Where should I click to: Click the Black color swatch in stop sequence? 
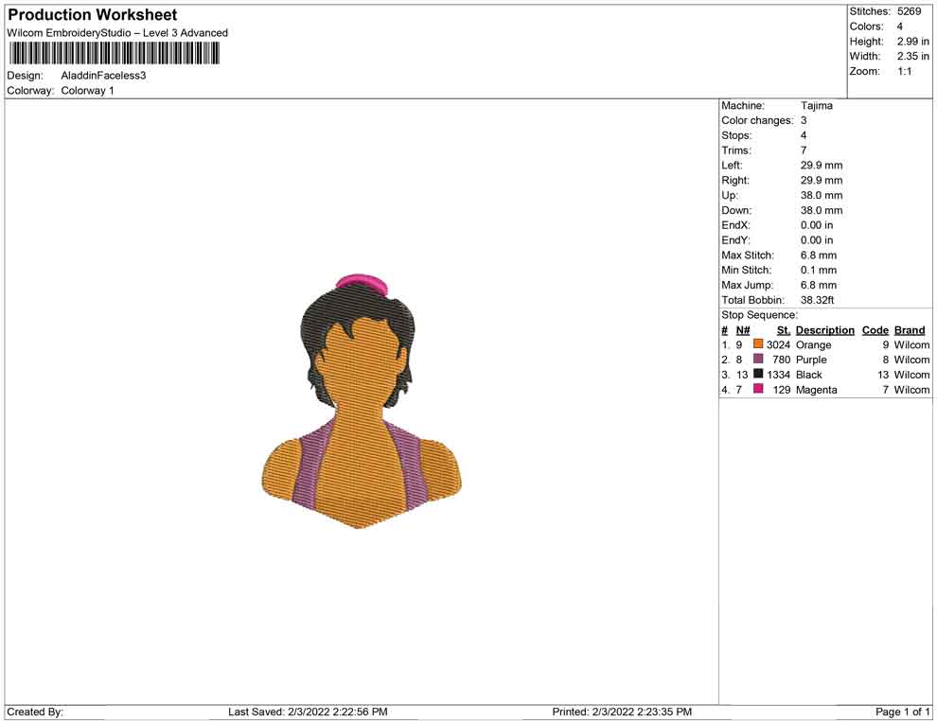coord(758,374)
